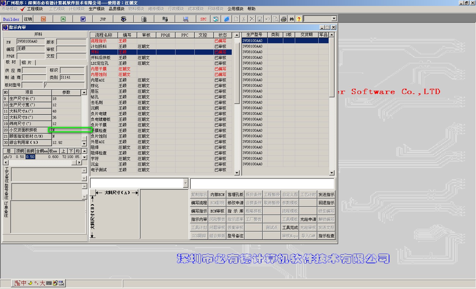Click the scissors cut icon
This screenshot has width=476, height=289.
tap(244, 19)
